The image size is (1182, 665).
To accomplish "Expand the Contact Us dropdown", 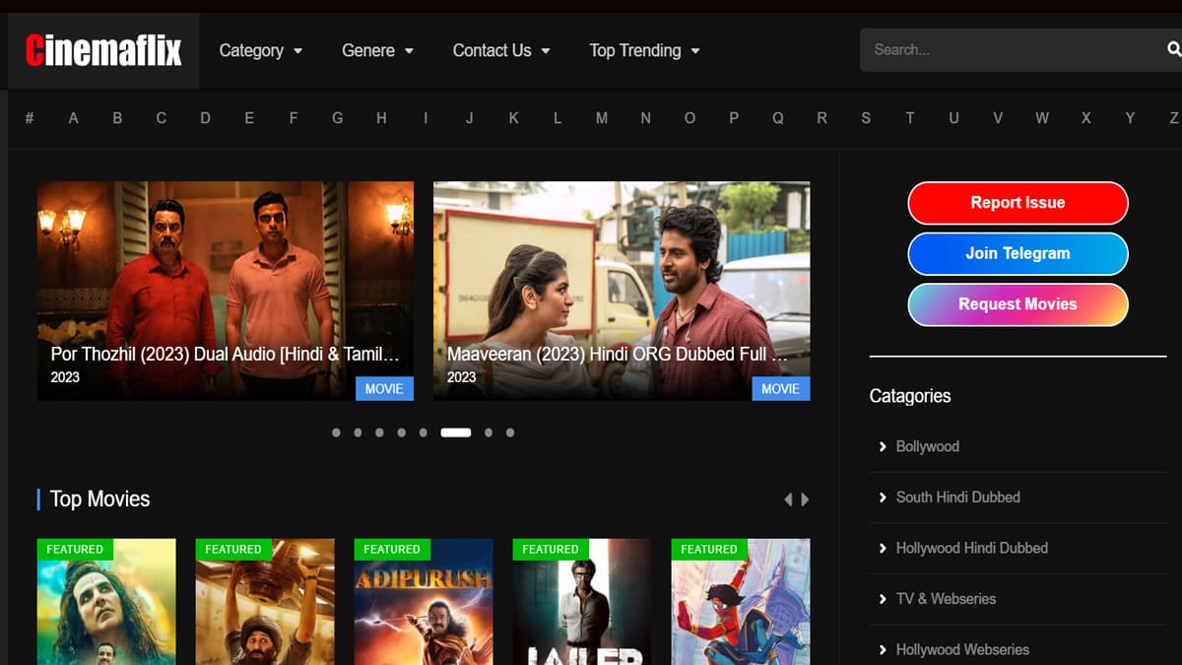I will coord(501,50).
